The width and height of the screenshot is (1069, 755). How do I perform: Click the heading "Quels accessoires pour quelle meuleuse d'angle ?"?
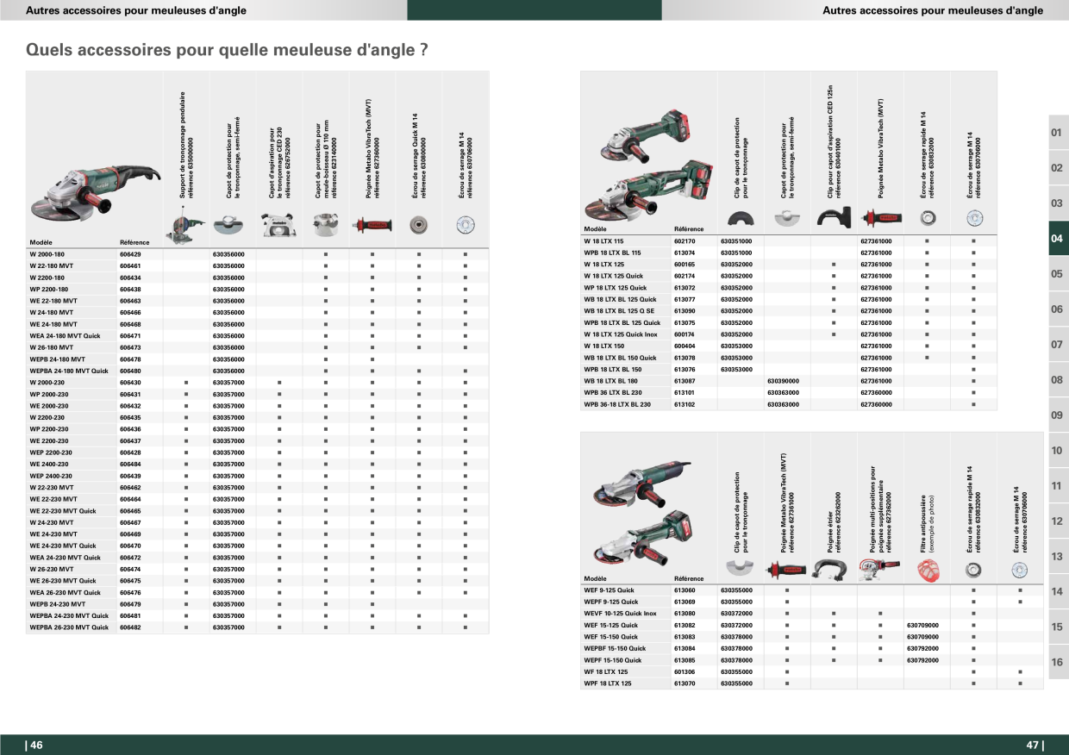(228, 50)
